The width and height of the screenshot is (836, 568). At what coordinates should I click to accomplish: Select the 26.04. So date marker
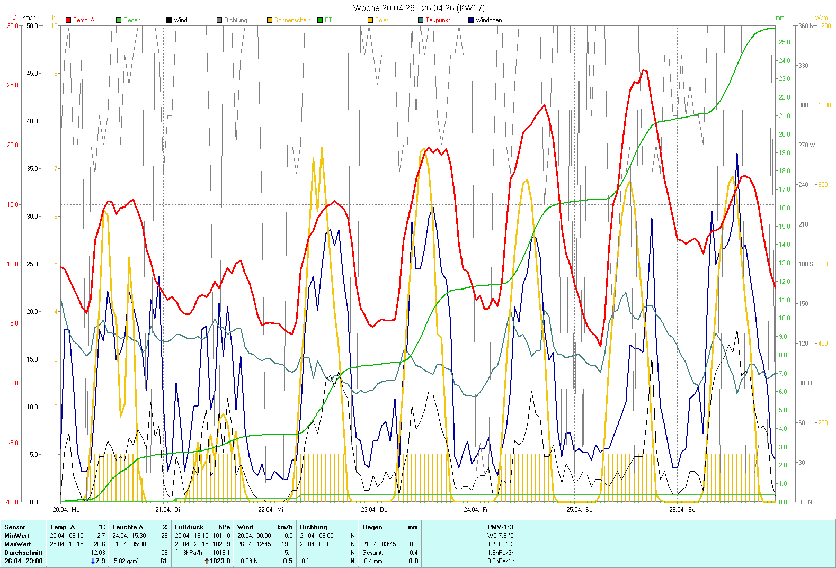pos(682,510)
